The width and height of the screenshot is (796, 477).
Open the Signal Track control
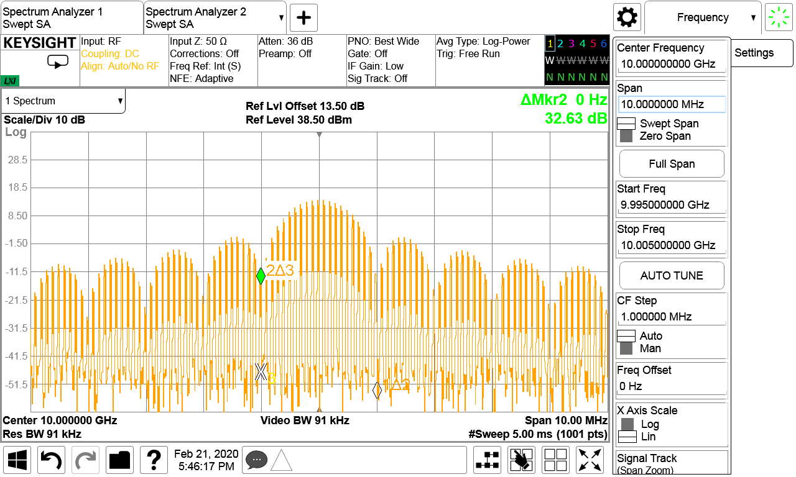pos(672,463)
